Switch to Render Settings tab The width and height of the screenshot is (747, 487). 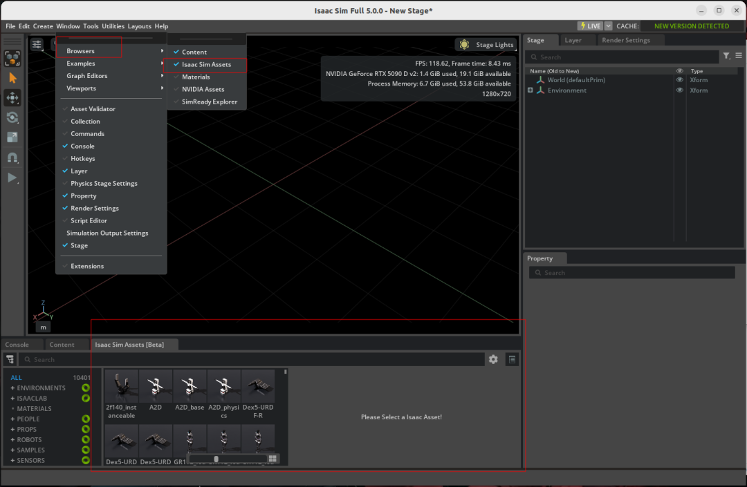[625, 41]
